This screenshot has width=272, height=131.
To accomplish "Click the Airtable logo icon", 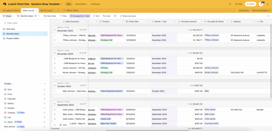I will (x=4, y=4).
